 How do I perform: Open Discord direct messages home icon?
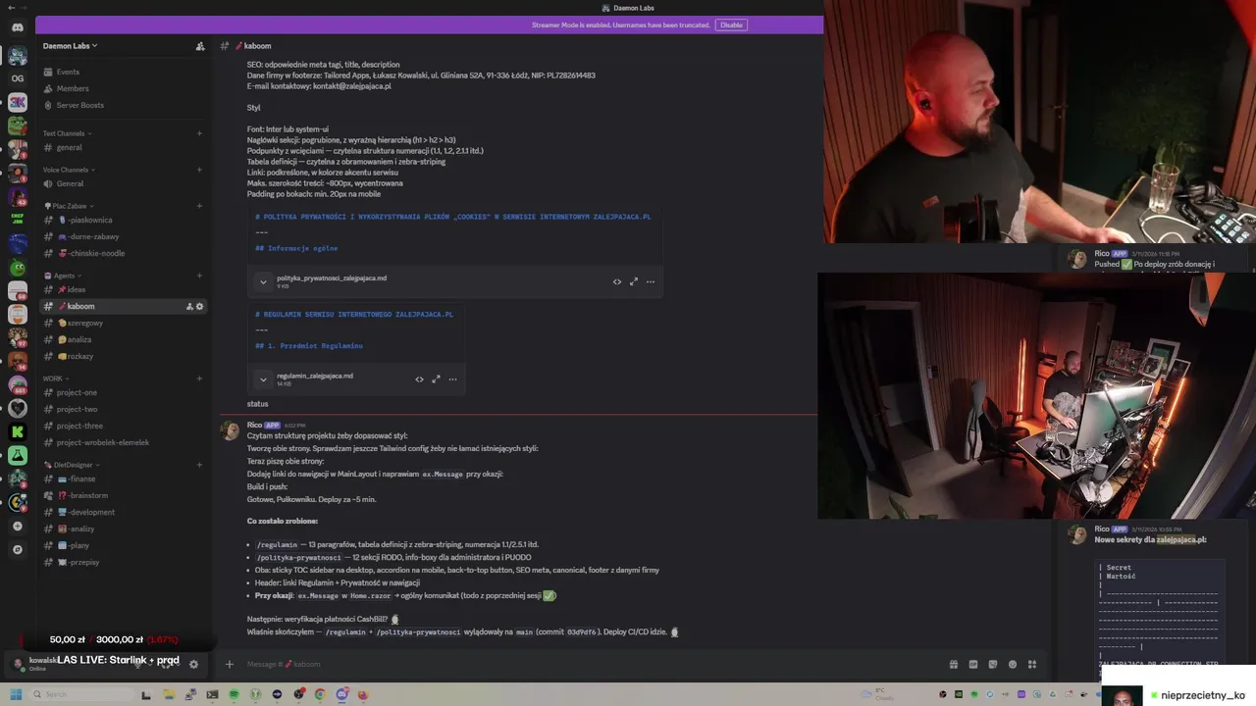pyautogui.click(x=18, y=27)
